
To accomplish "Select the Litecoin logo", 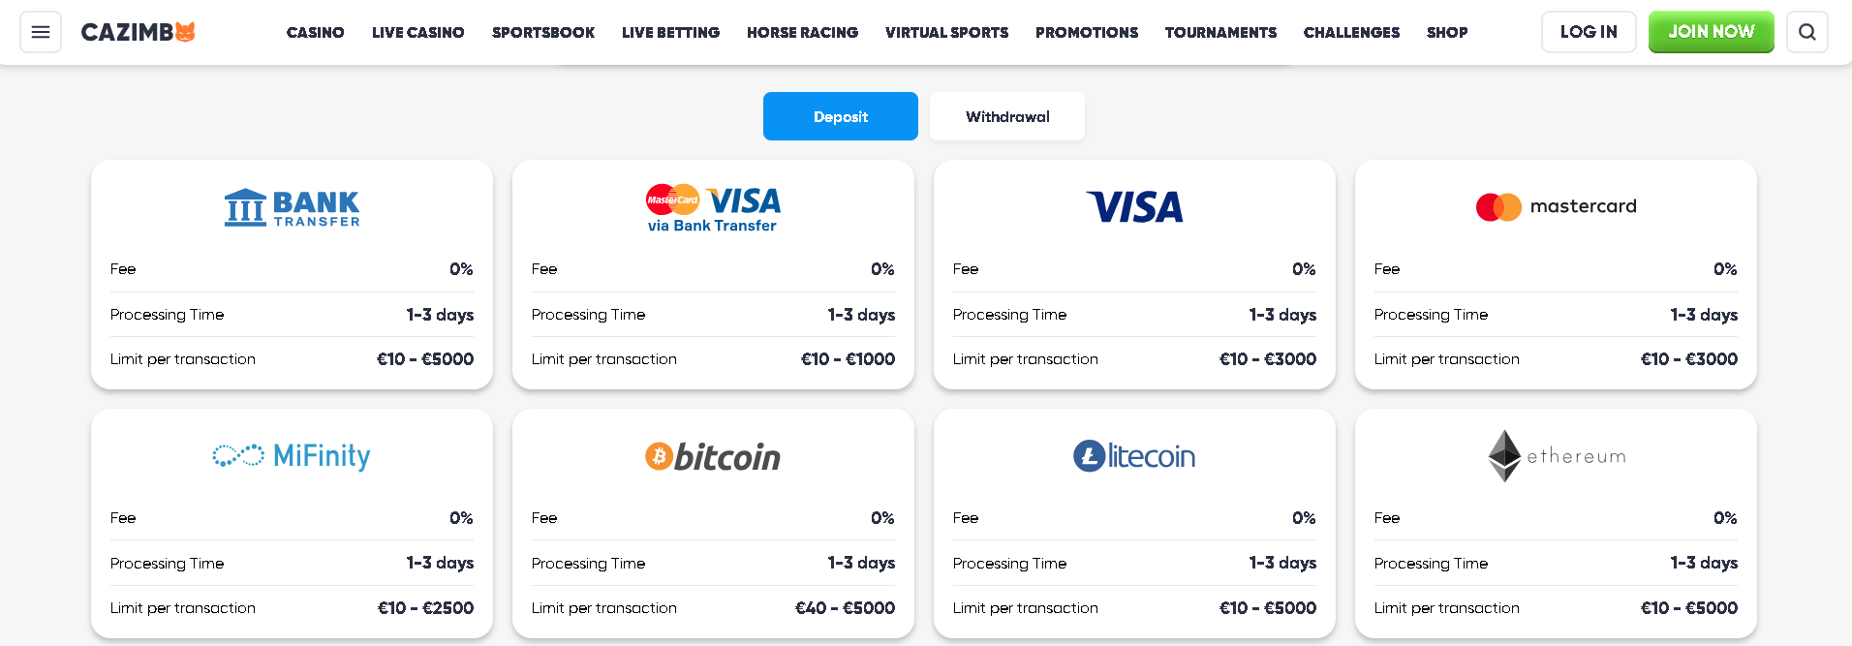I will point(1134,456).
